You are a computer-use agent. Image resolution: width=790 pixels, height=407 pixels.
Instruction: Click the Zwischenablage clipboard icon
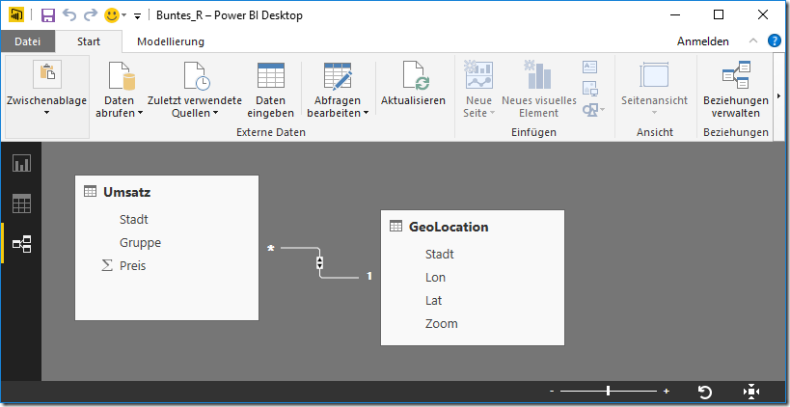pyautogui.click(x=47, y=74)
